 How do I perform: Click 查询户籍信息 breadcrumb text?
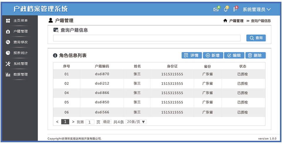coord(261,21)
